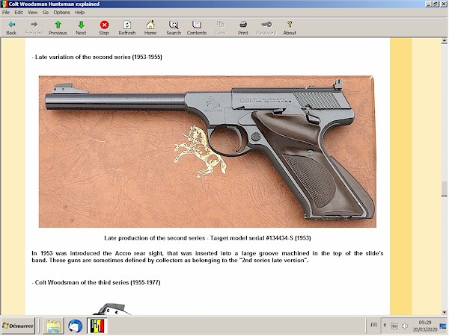Screen dimensions: 449x336
Task: Click the window title bar app icon
Action: 4,4
